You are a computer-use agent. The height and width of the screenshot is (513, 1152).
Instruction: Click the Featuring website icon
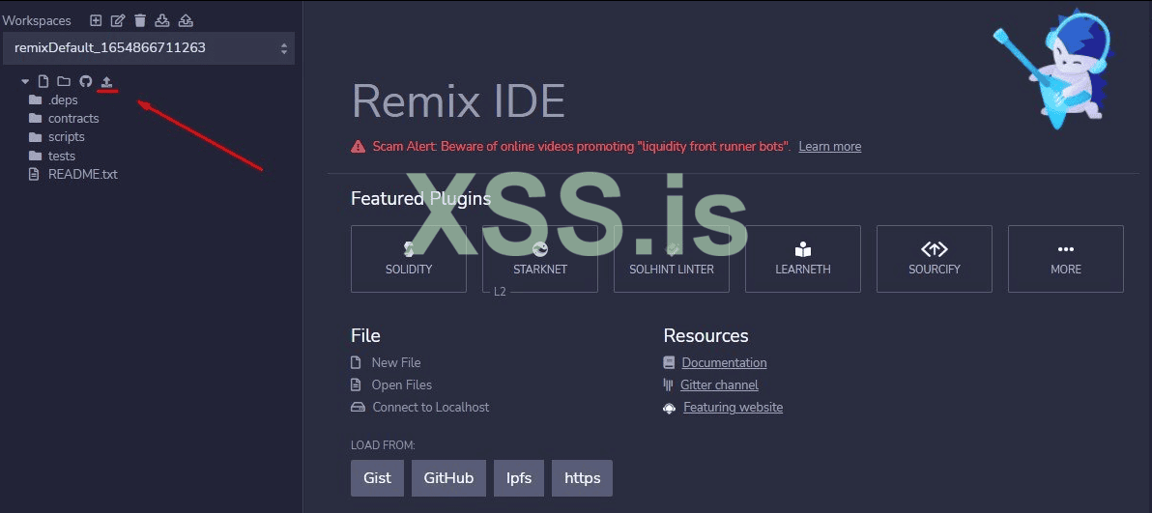coord(670,408)
